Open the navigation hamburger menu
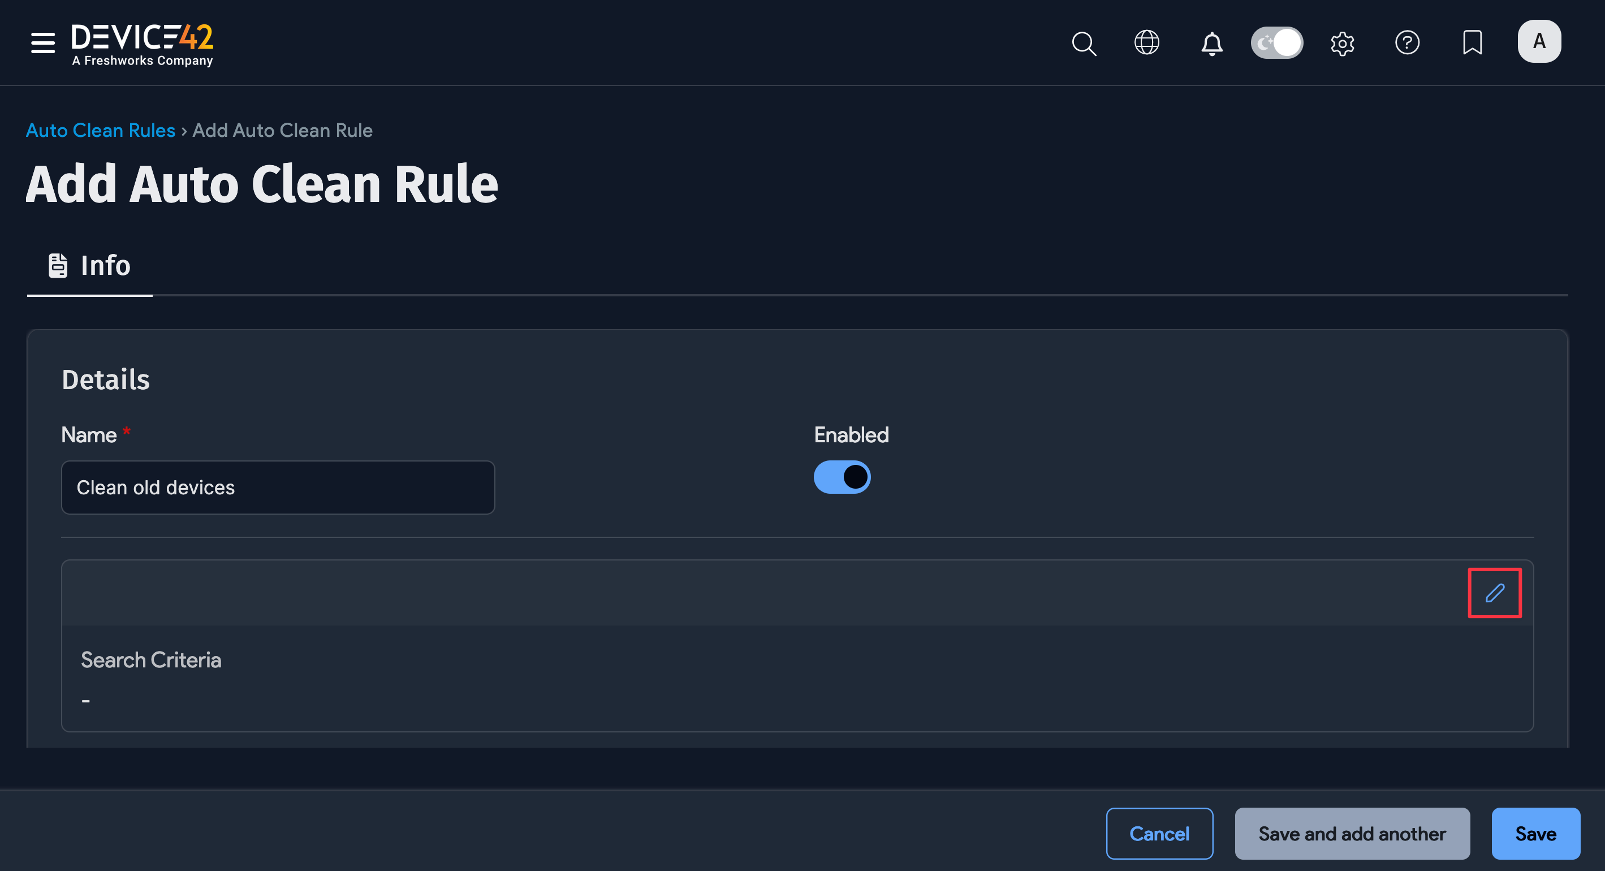Viewport: 1605px width, 871px height. [x=42, y=43]
